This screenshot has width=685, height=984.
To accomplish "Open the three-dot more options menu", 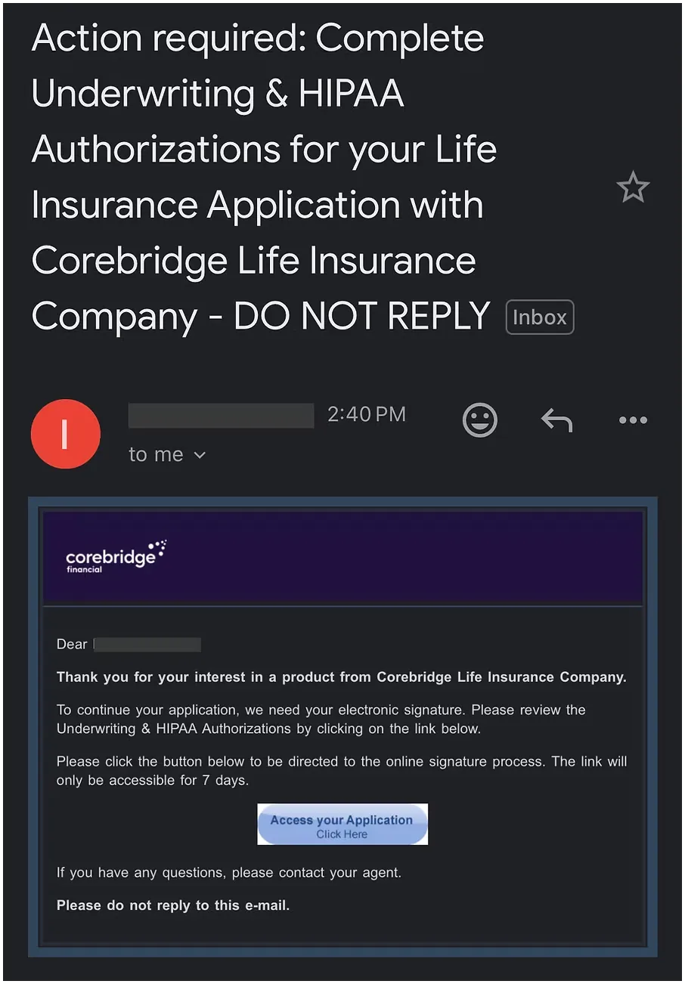I will [633, 420].
